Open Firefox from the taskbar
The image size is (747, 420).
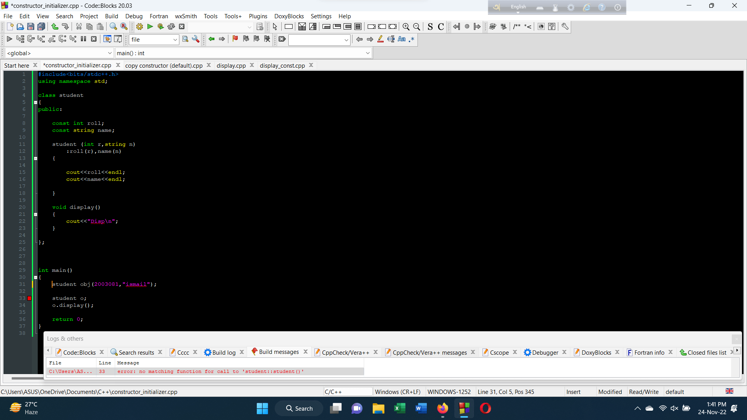[x=442, y=408]
